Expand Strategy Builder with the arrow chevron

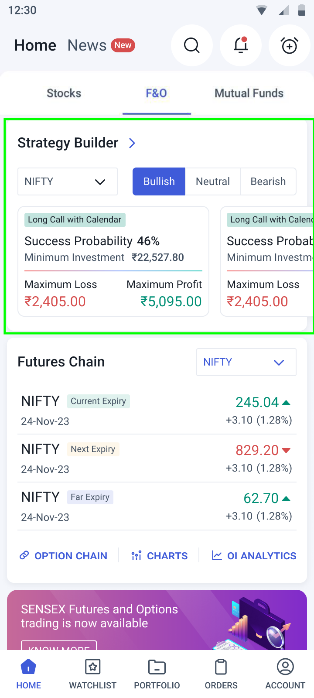(x=132, y=143)
